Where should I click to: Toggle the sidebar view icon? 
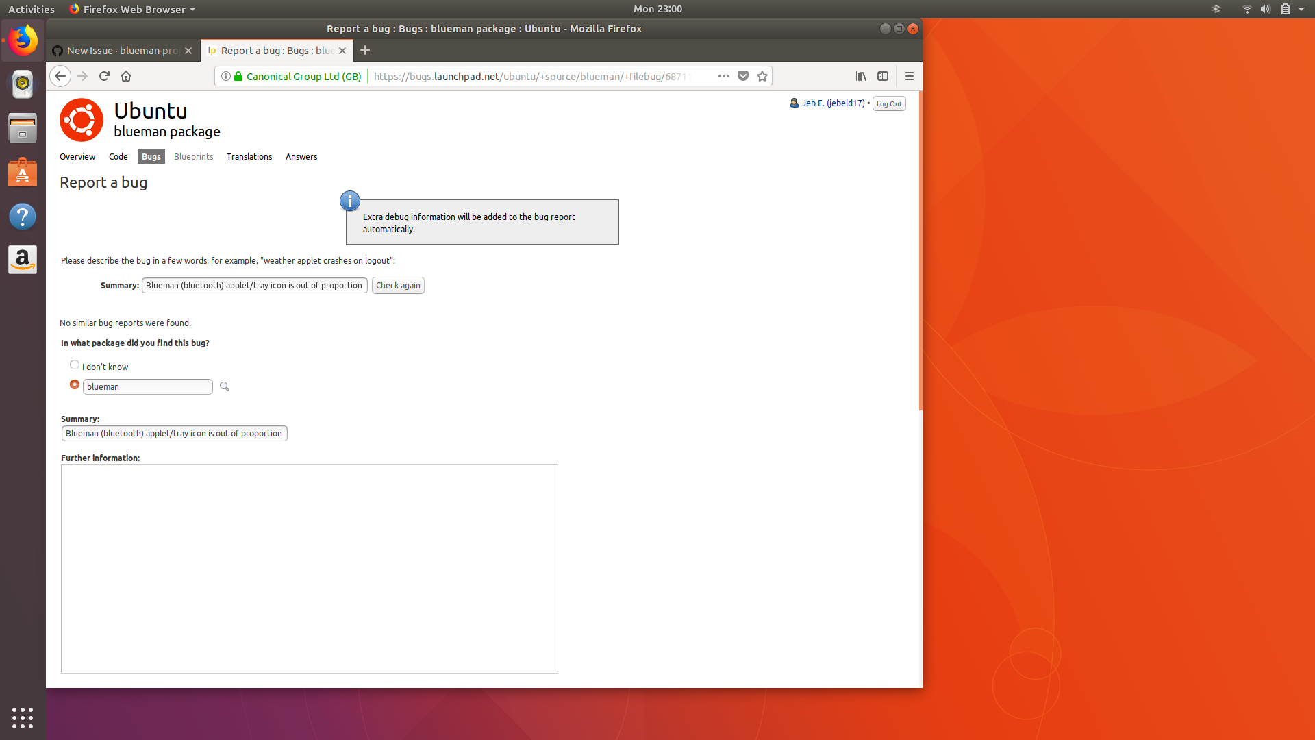coord(883,76)
